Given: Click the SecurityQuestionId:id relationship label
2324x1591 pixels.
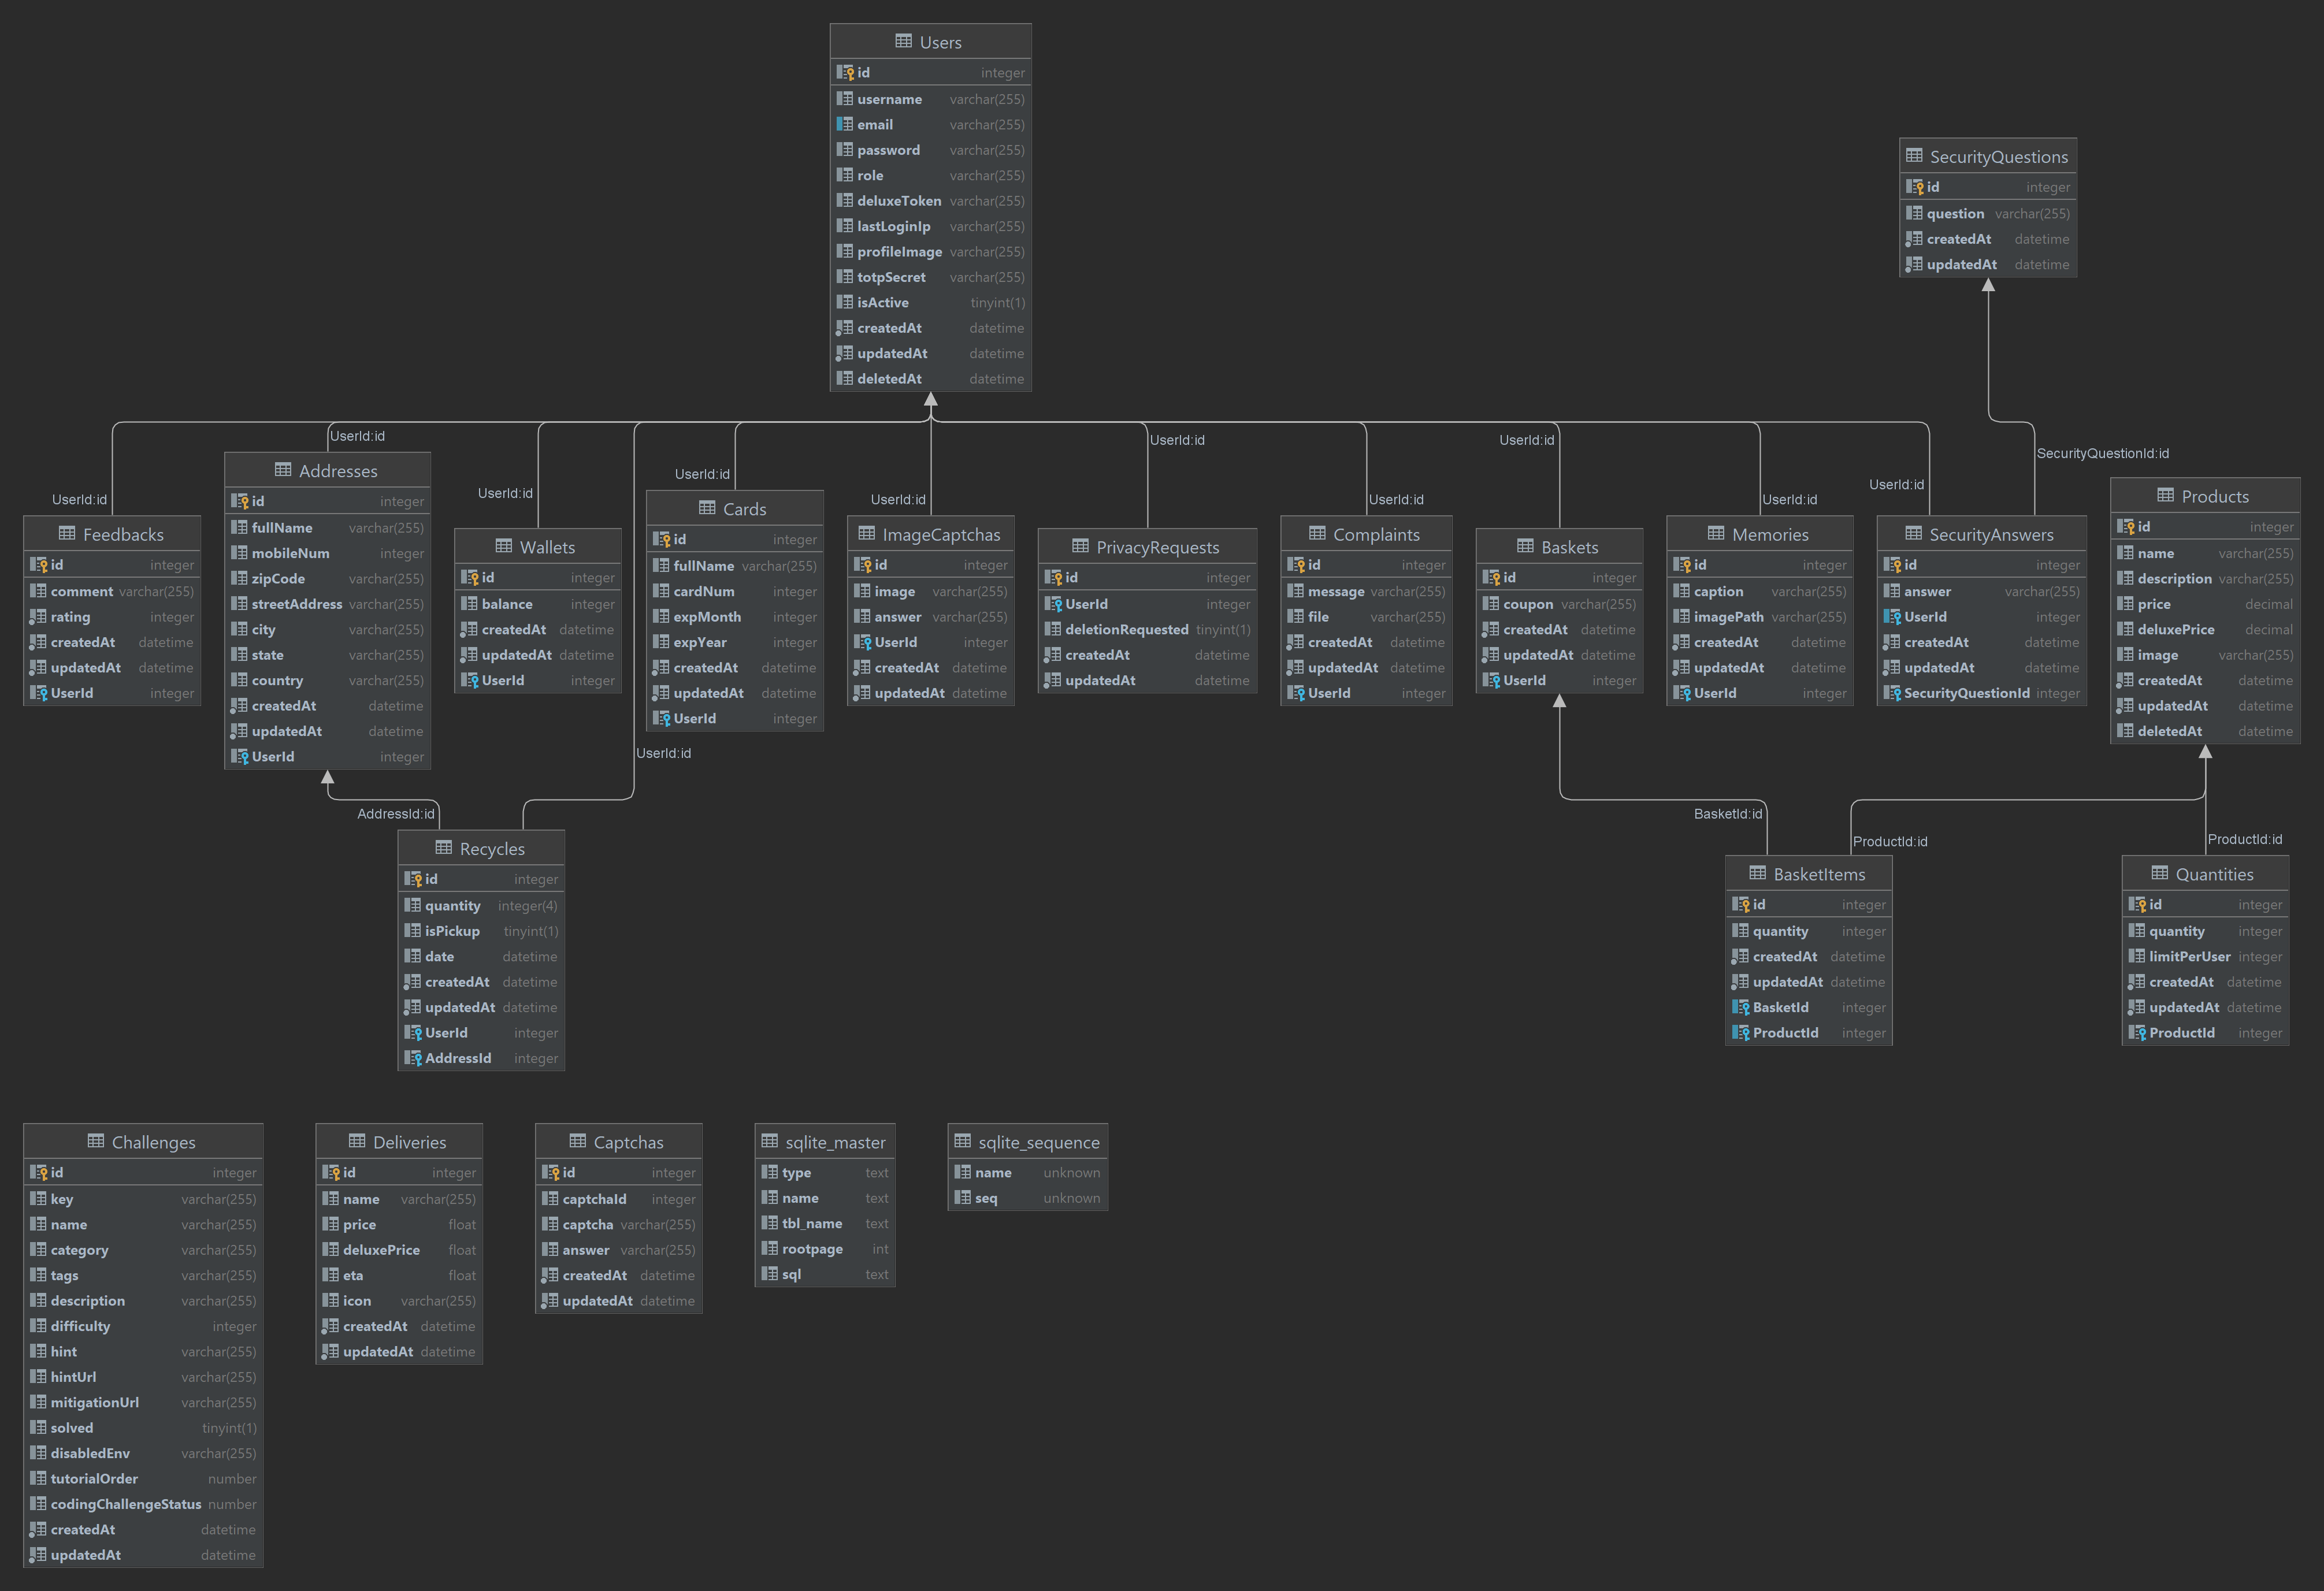Looking at the screenshot, I should pyautogui.click(x=2102, y=453).
